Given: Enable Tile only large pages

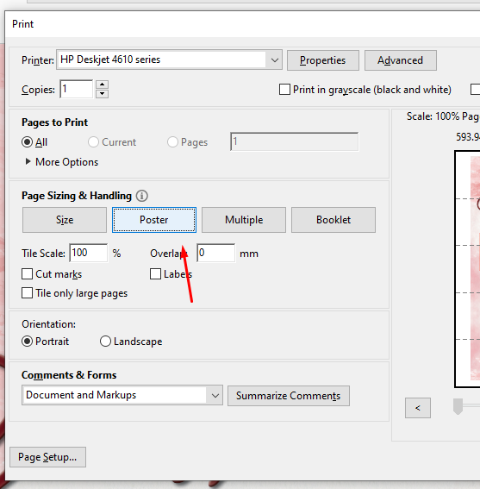Looking at the screenshot, I should [x=27, y=293].
